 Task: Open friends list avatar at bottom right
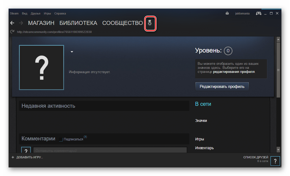[x=275, y=161]
